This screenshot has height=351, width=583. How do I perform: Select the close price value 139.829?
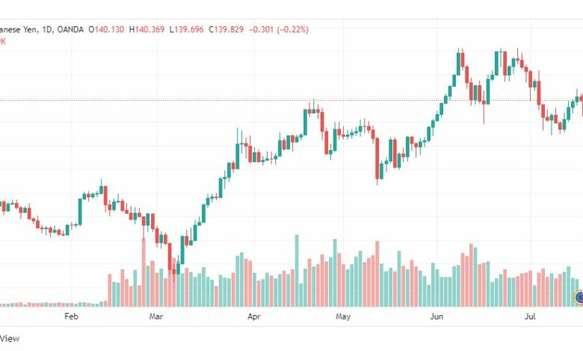coord(229,30)
